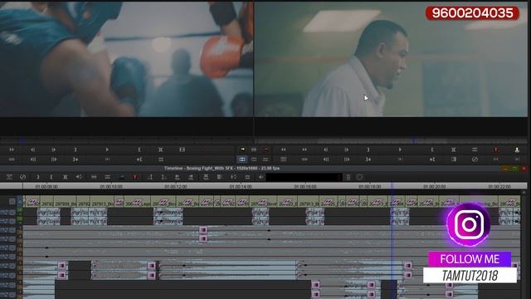Step back ten frames in record monitor

[326, 159]
